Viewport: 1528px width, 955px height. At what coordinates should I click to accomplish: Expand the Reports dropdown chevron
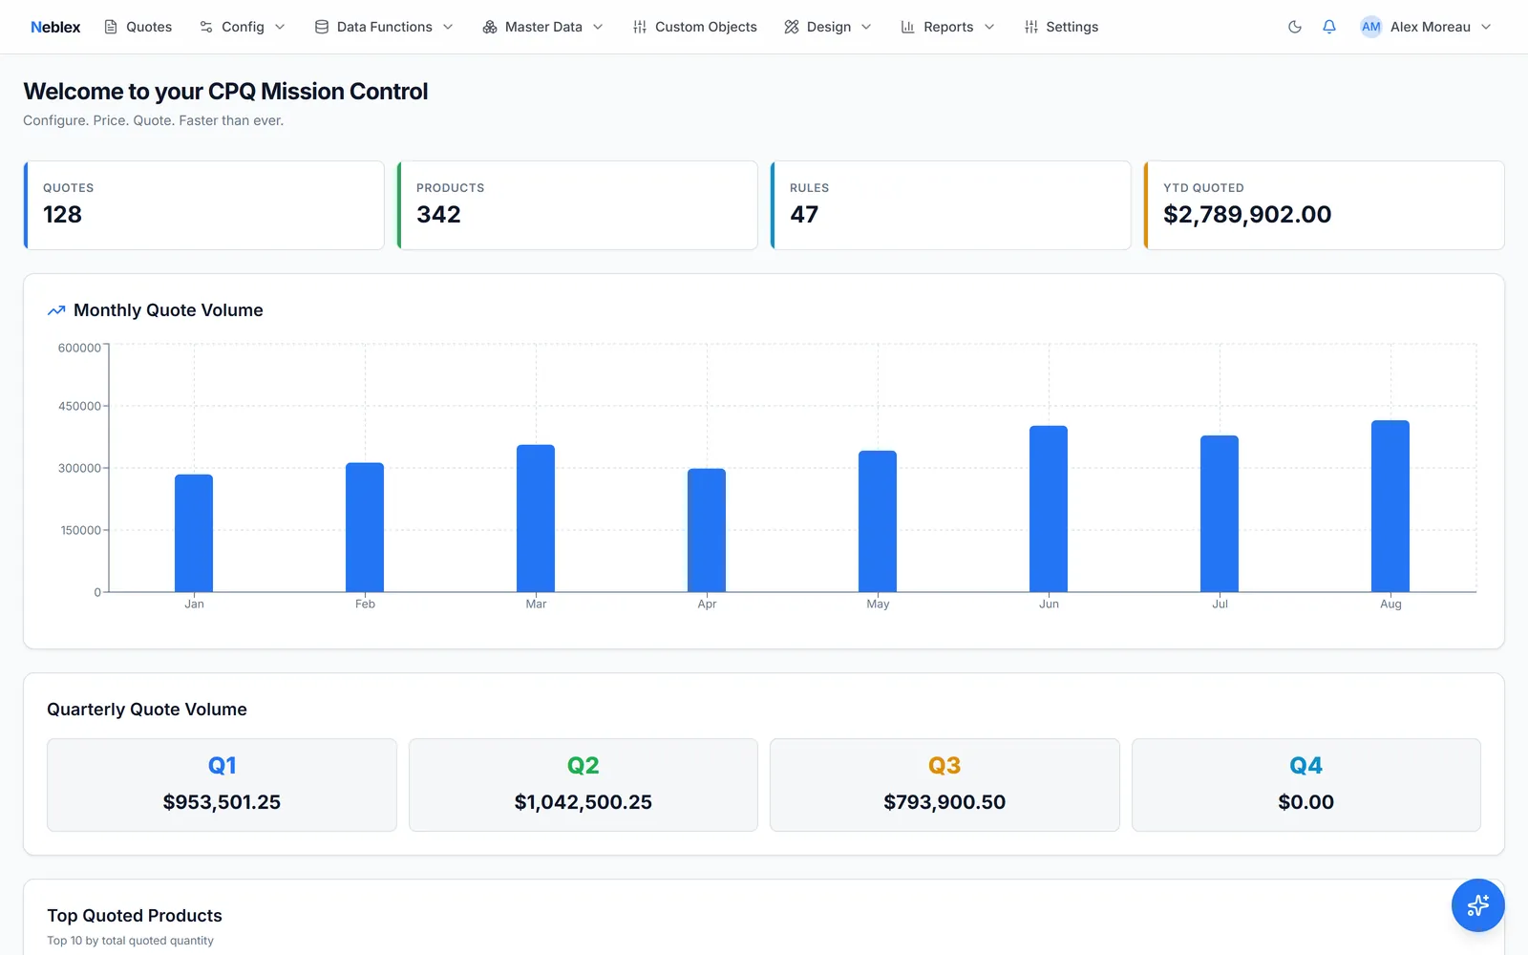989,27
